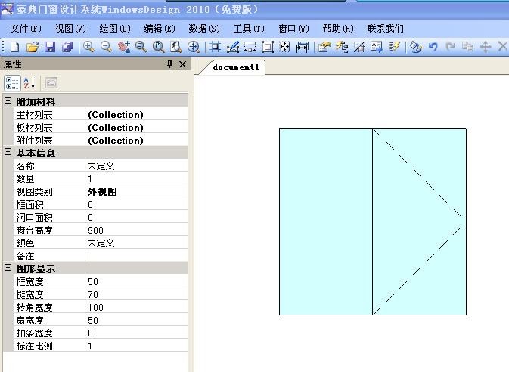Screen dimensions: 509x372
Task: Open the 工具(T) menu
Action: (249, 29)
